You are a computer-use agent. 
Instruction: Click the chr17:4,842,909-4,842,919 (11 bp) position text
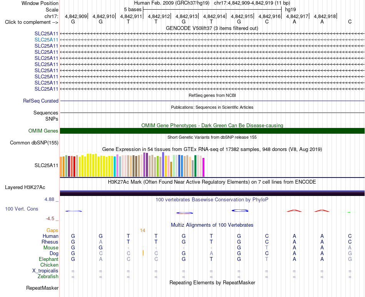(252, 3)
